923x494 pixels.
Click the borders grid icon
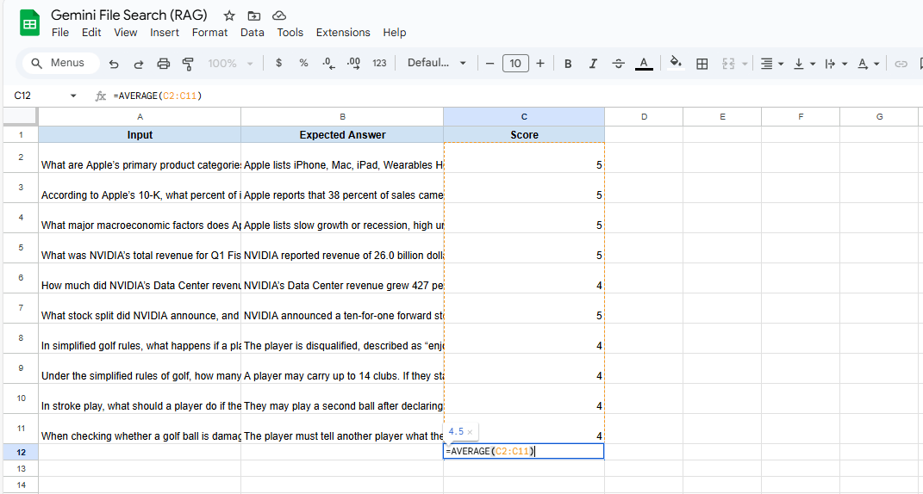coord(702,64)
